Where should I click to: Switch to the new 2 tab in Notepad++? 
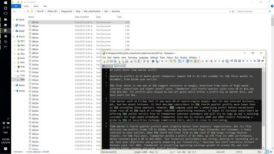[x=107, y=66]
